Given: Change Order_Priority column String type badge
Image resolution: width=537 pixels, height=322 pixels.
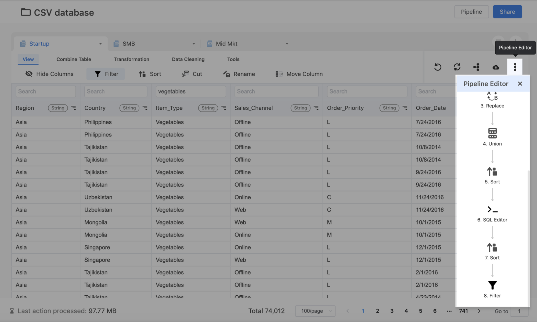Looking at the screenshot, I should pos(389,108).
